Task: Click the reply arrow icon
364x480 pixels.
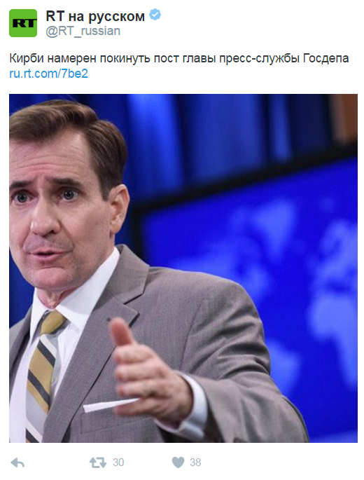Action: pos(17,462)
